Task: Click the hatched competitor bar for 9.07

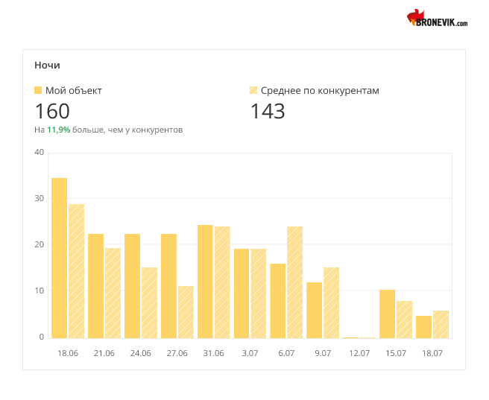Action: (332, 303)
